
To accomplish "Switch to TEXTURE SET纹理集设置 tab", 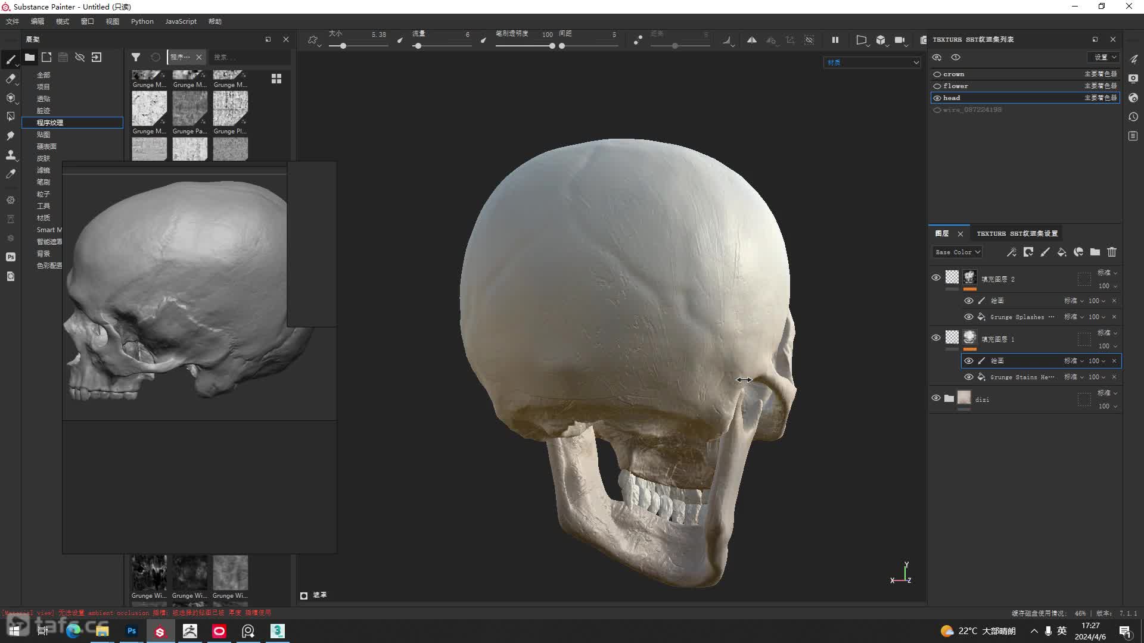I will (1017, 233).
